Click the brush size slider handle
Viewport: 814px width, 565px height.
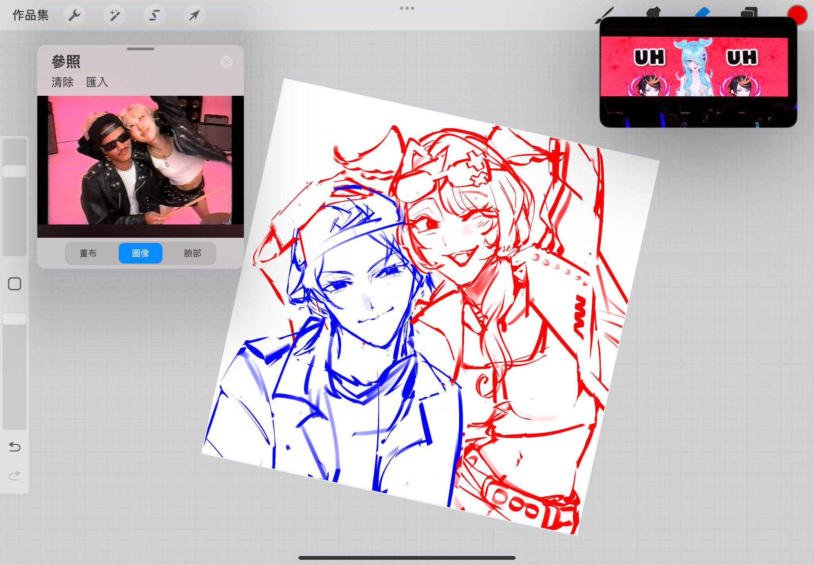pos(15,171)
